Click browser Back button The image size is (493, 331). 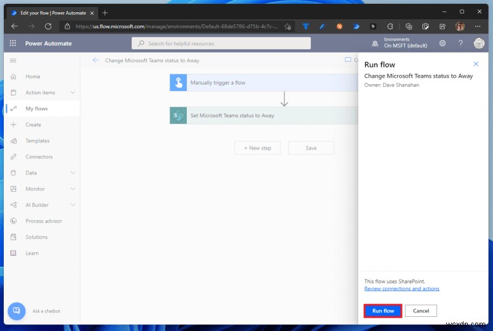[x=15, y=26]
